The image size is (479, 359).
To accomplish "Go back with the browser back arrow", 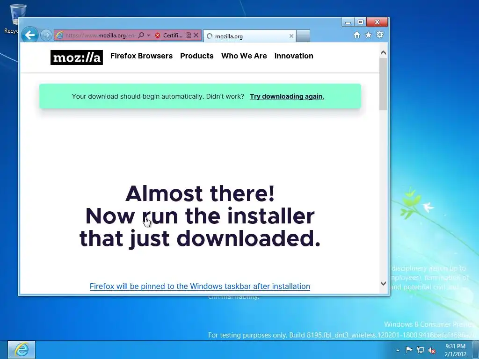I will coord(30,35).
